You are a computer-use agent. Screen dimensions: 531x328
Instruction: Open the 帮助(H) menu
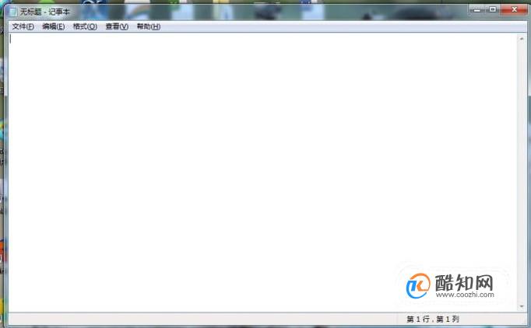coord(149,26)
